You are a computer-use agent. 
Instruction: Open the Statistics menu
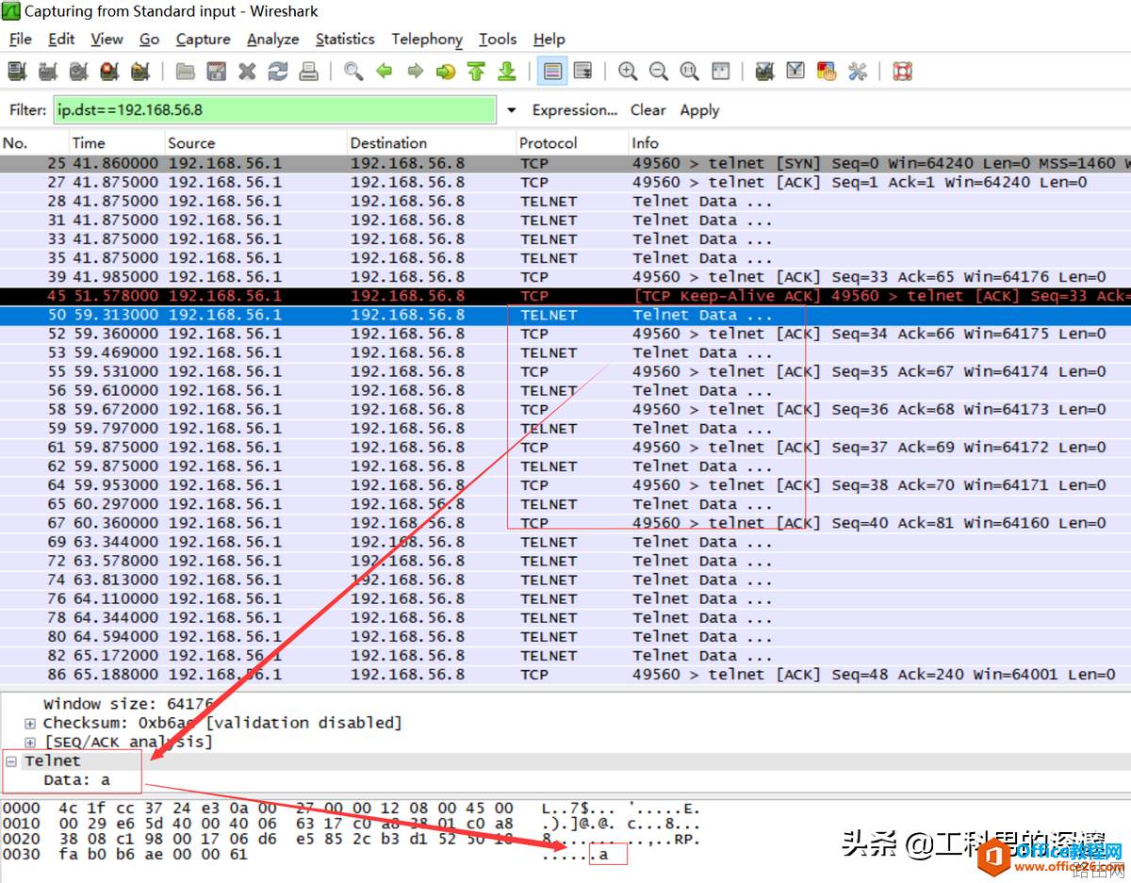[x=345, y=40]
